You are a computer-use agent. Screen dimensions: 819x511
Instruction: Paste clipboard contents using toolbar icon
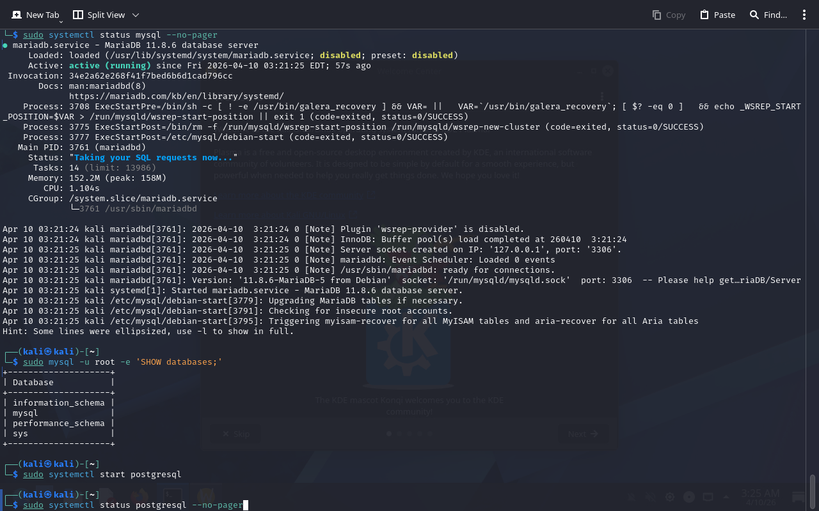click(717, 15)
